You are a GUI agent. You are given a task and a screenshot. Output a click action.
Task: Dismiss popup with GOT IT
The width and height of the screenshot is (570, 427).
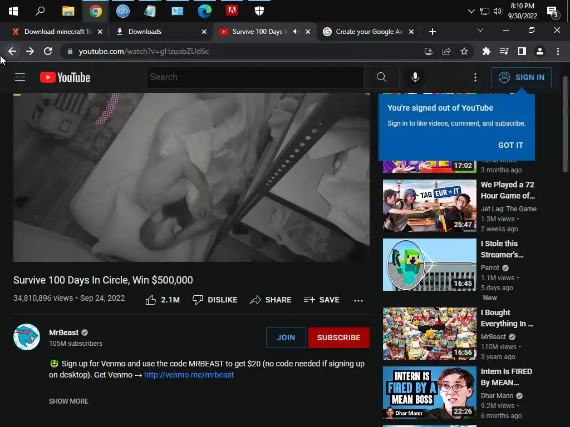(510, 145)
